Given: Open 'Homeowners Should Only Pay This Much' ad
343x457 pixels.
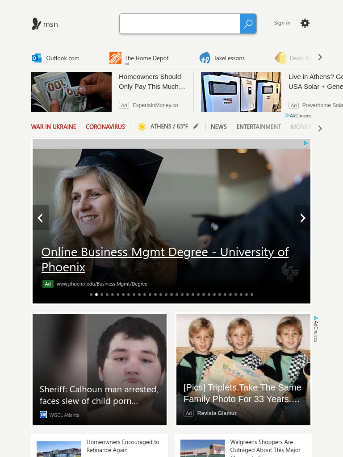Looking at the screenshot, I should click(152, 82).
